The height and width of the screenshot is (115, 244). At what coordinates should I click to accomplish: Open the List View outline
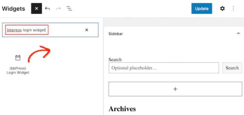click(69, 9)
